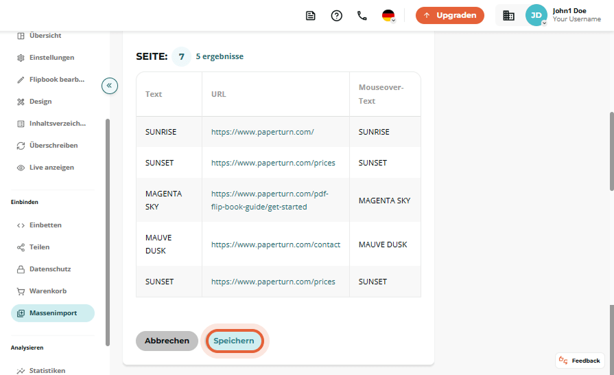Click the page's right vertical scrollbar
614x375 pixels.
pyautogui.click(x=612, y=151)
